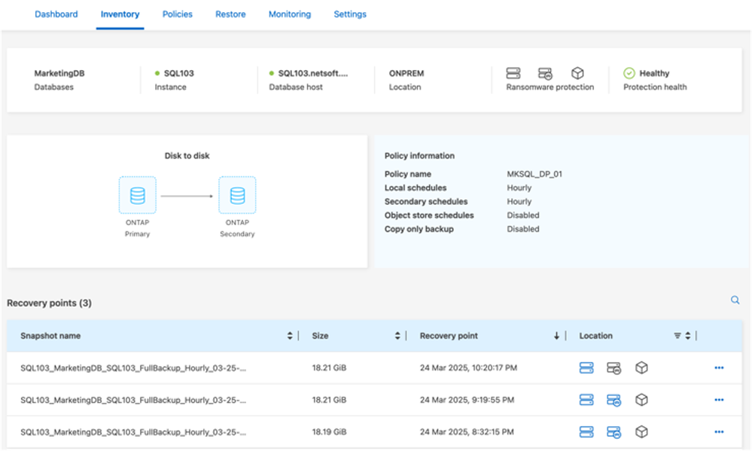Select snapshot row dated 8:32:15 PM
The width and height of the screenshot is (752, 451).
[x=374, y=432]
